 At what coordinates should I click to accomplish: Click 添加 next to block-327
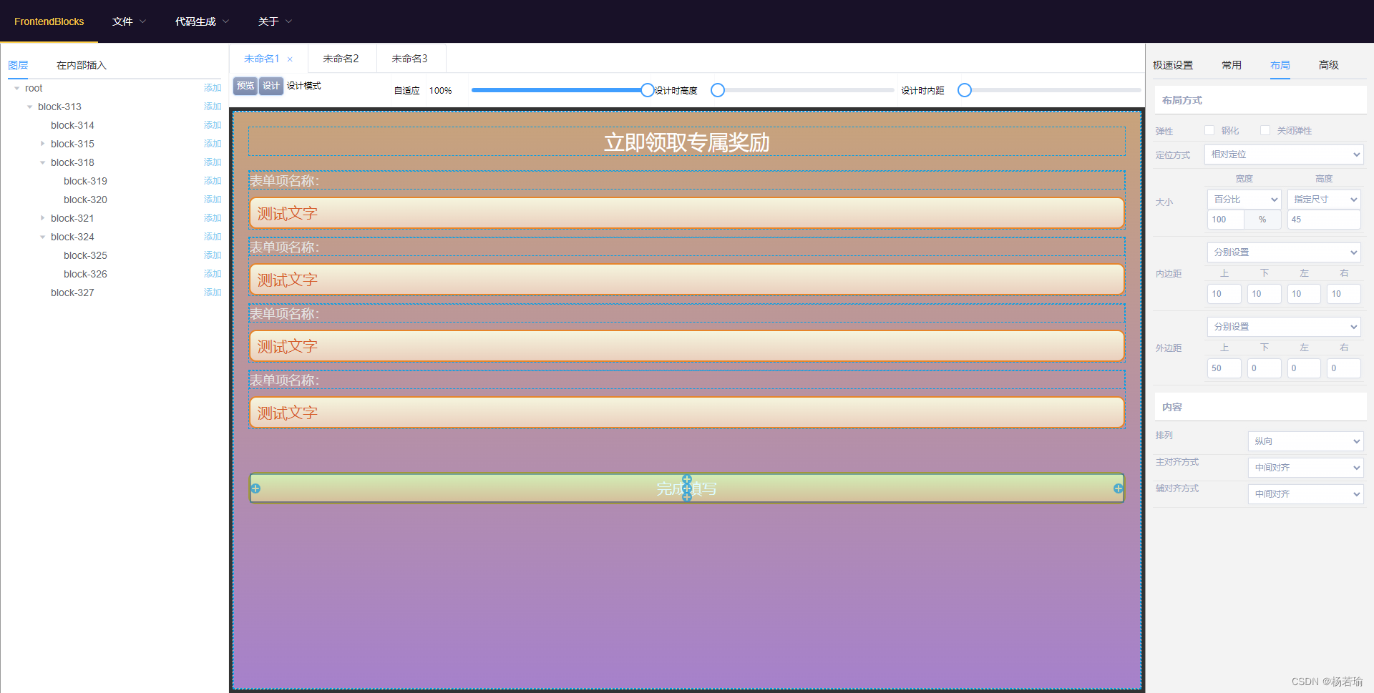point(213,293)
